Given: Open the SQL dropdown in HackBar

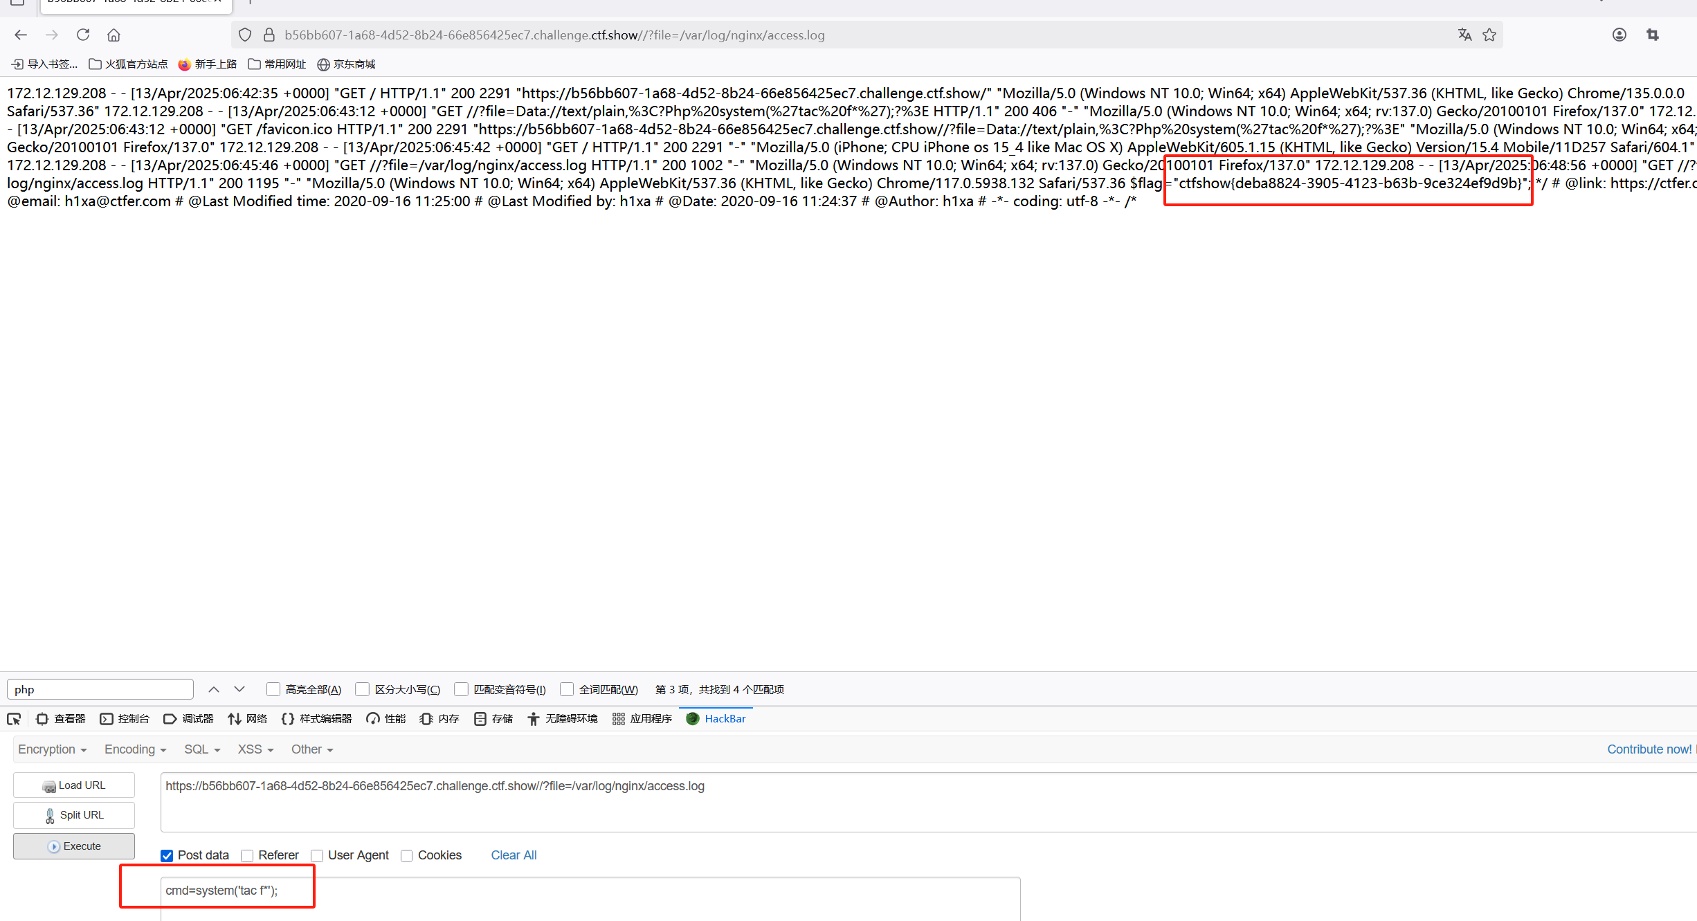Looking at the screenshot, I should (x=201, y=749).
